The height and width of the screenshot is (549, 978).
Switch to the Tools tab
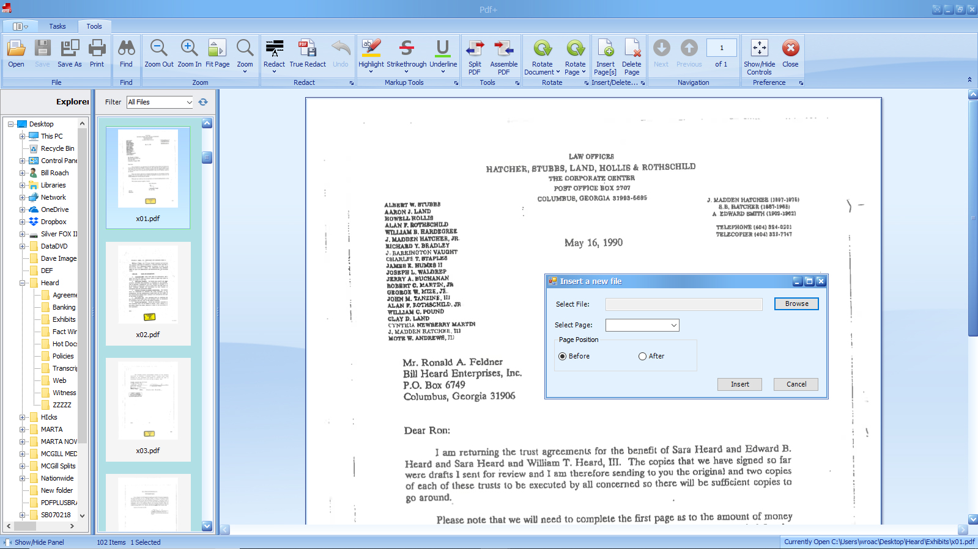pyautogui.click(x=94, y=26)
